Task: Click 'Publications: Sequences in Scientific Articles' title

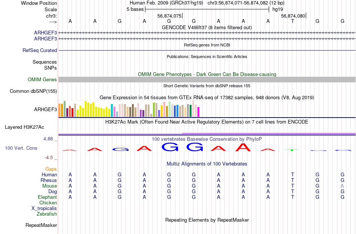Action: tap(207, 57)
